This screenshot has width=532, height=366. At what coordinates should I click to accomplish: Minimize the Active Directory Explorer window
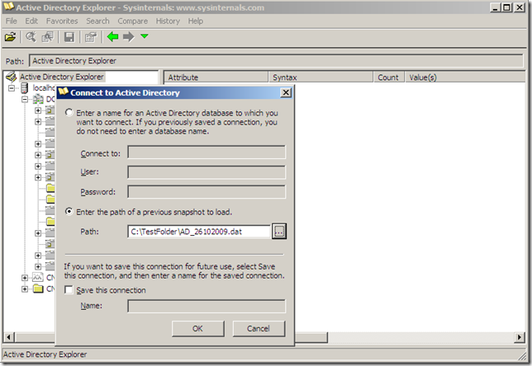click(496, 7)
